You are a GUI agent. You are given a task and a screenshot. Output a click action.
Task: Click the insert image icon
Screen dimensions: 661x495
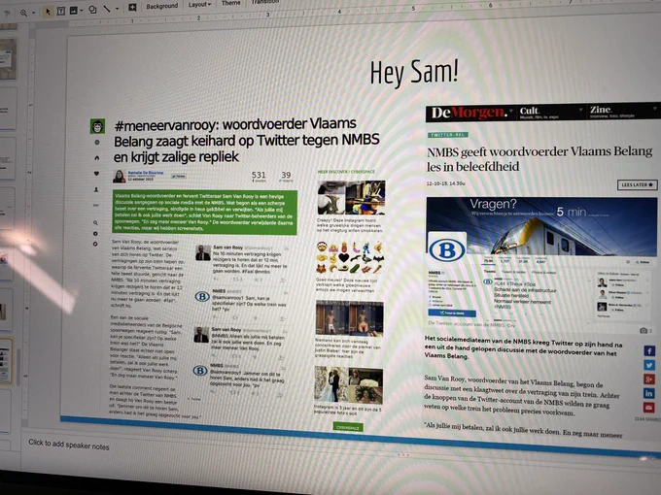pos(73,10)
